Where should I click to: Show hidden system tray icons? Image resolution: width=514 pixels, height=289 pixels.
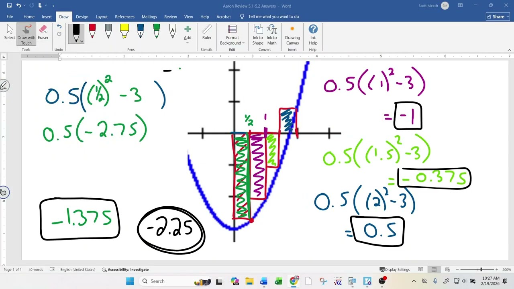point(414,281)
